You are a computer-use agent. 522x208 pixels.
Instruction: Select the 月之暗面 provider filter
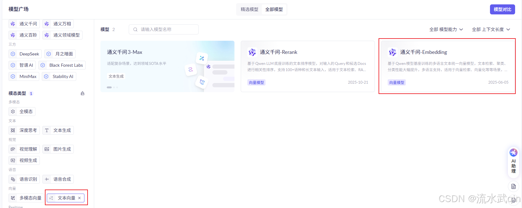click(60, 54)
